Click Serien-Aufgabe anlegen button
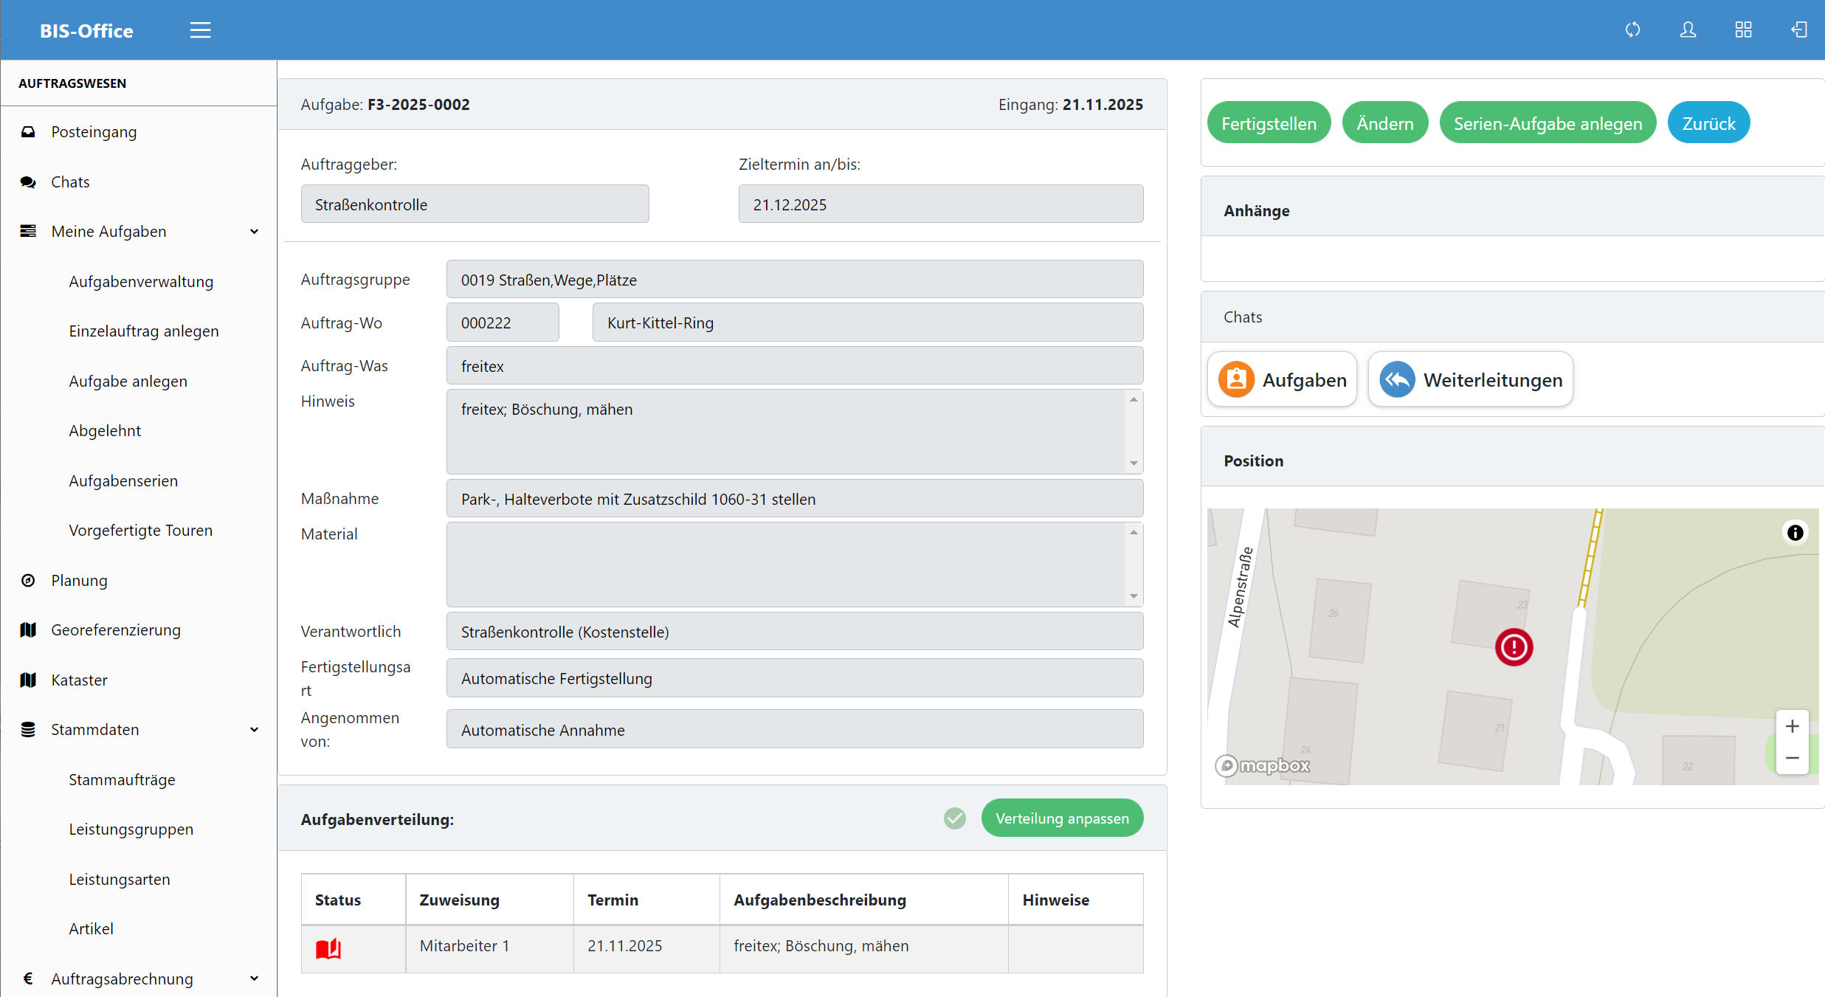 (x=1548, y=123)
